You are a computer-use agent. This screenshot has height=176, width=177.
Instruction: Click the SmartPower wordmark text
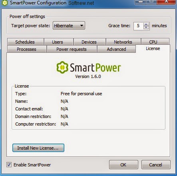pyautogui.click(x=95, y=68)
